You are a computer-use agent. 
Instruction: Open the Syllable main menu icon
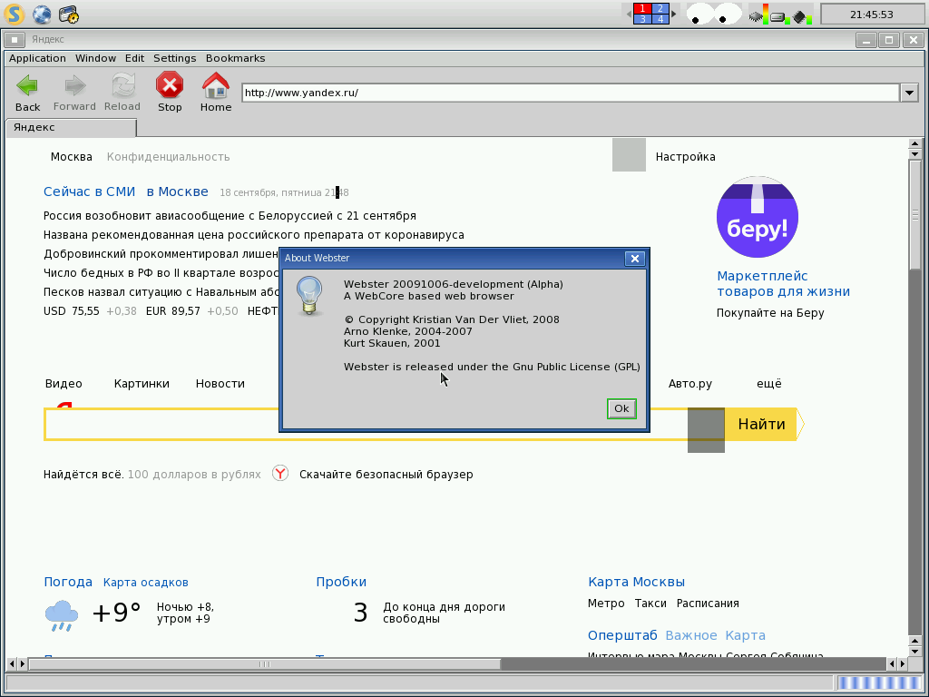coord(14,14)
